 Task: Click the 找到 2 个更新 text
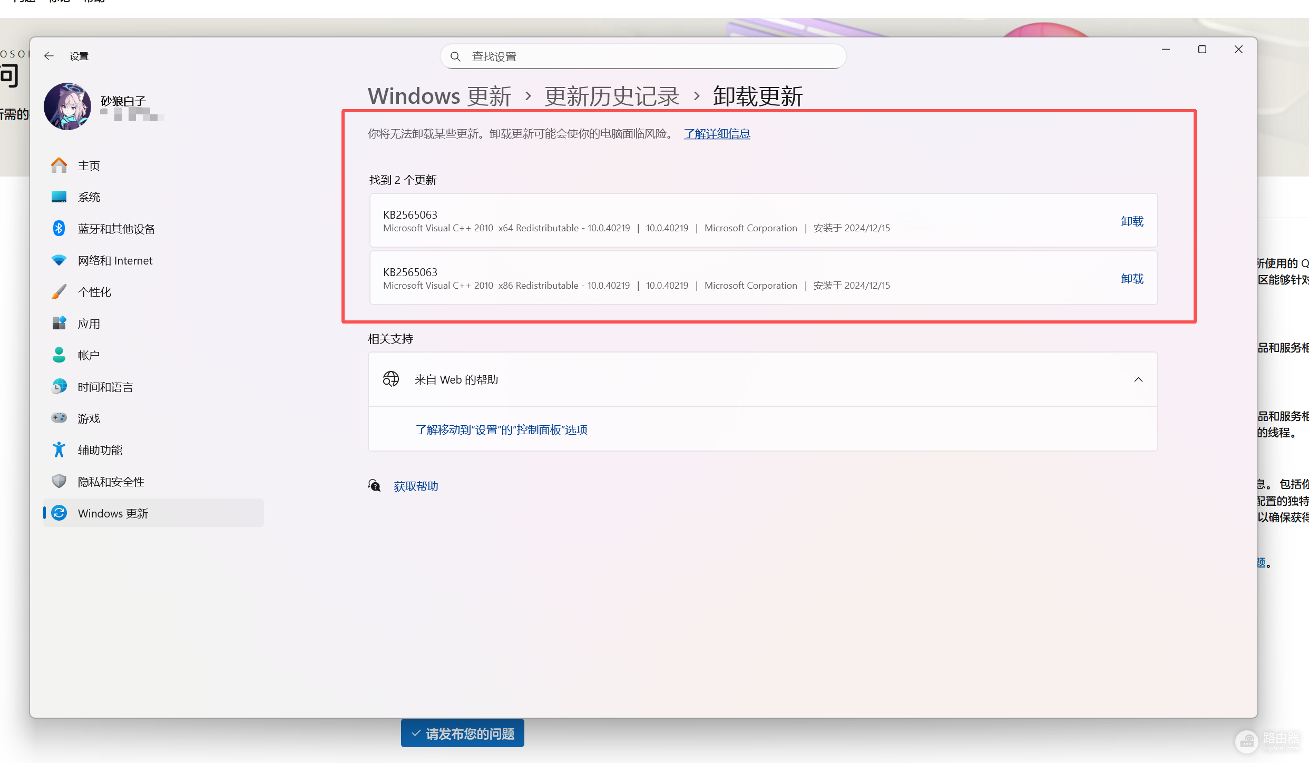[x=403, y=180]
